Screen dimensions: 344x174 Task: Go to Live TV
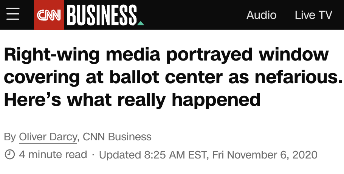click(x=313, y=15)
